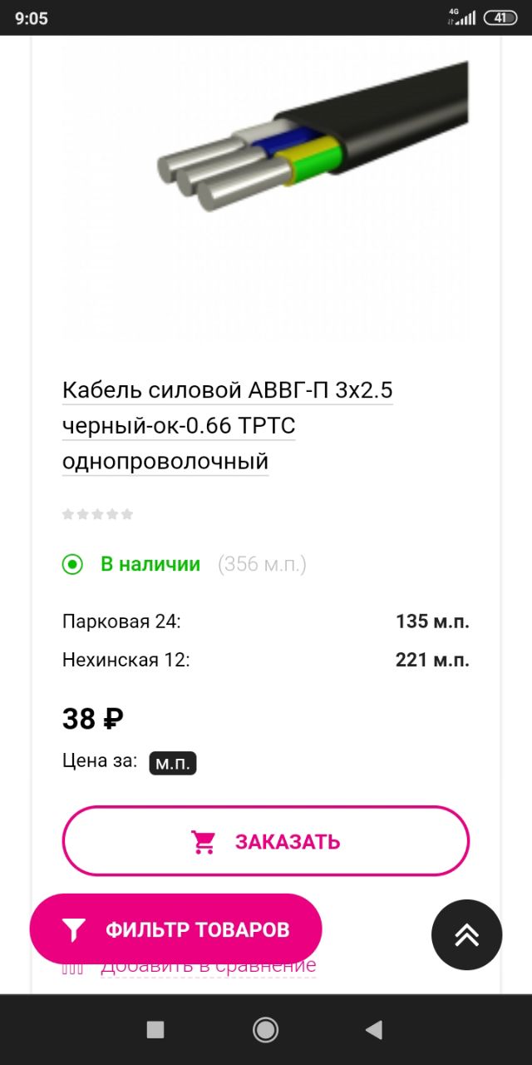532x1065 pixels.
Task: Tap the five-star rating row
Action: [98, 514]
